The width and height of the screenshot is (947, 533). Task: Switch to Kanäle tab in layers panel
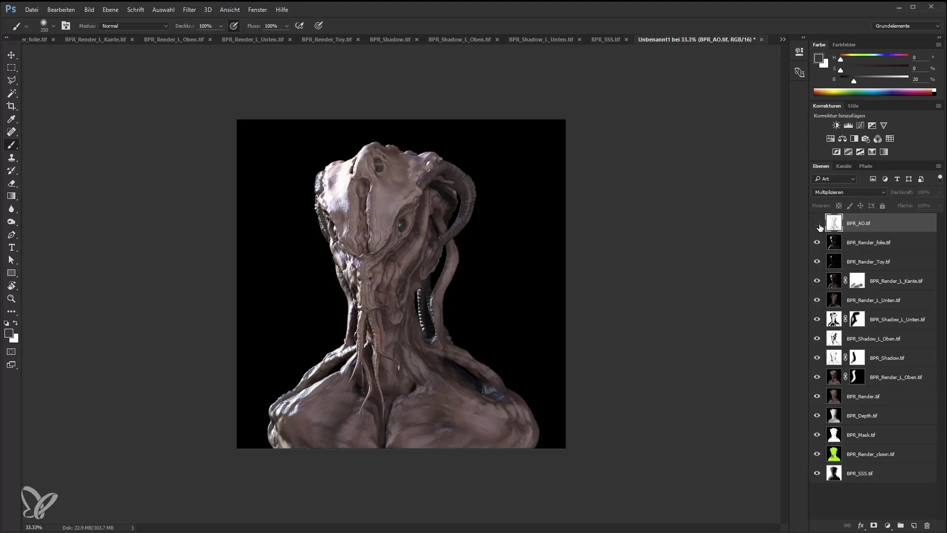(843, 165)
